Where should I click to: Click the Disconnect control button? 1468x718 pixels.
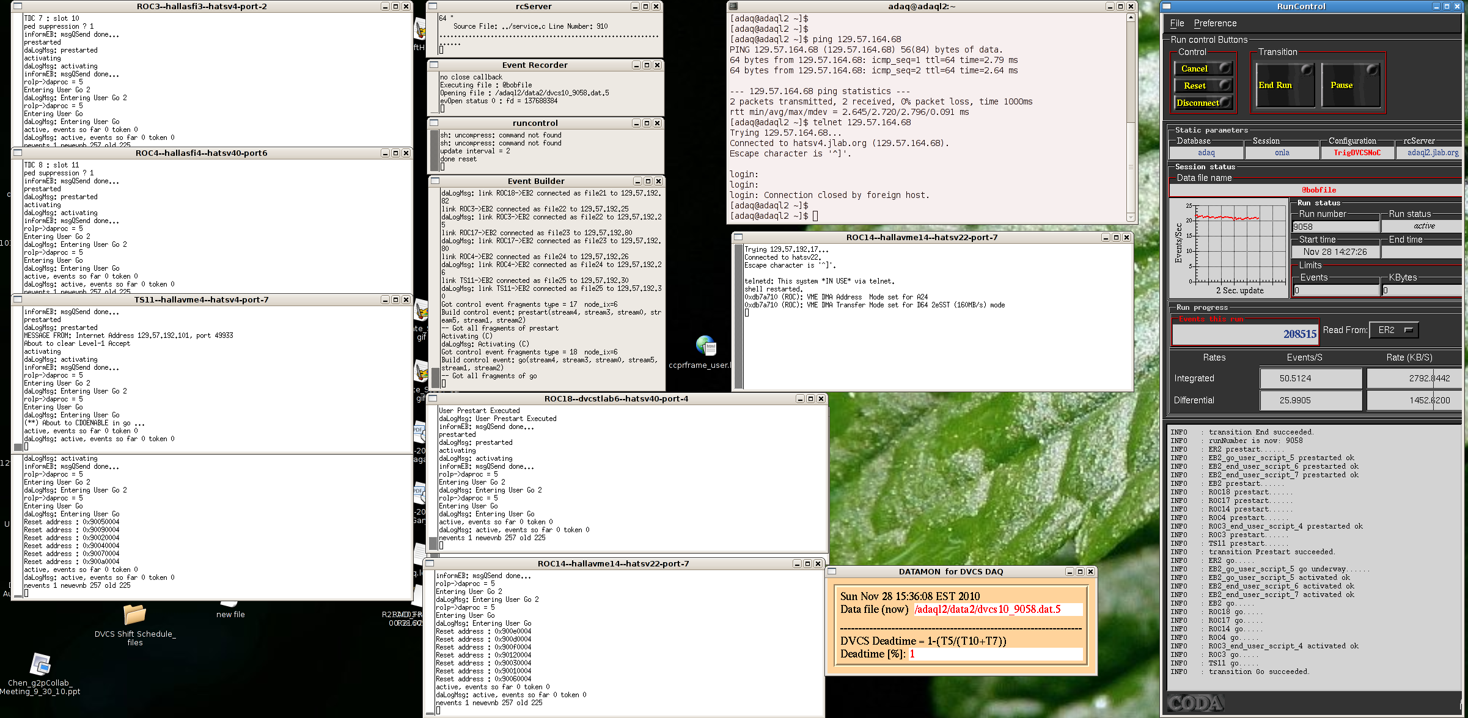coord(1203,103)
